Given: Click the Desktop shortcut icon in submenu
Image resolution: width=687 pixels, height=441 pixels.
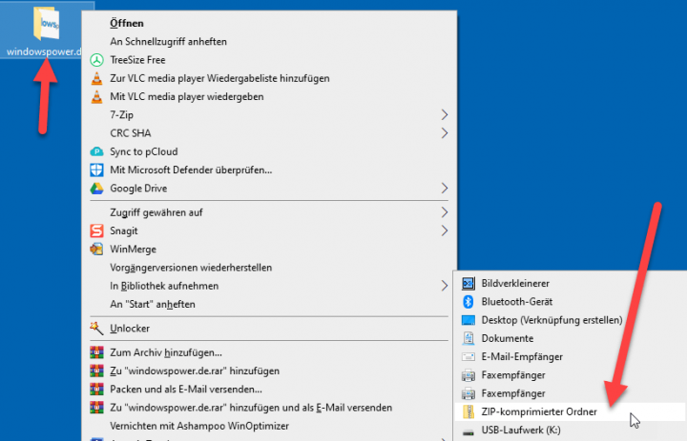Looking at the screenshot, I should pyautogui.click(x=468, y=320).
